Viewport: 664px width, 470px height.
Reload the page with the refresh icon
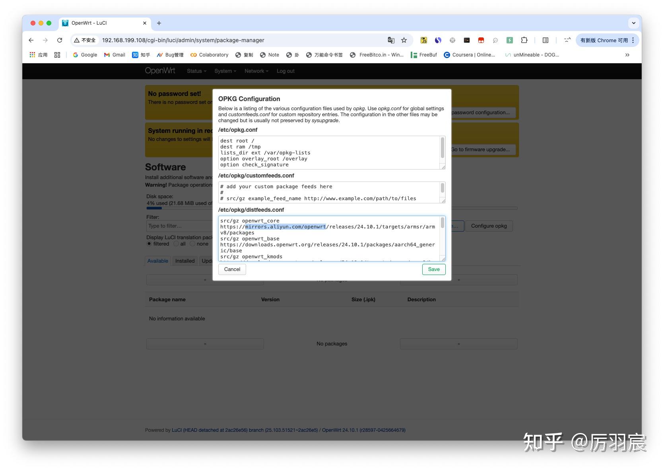point(60,40)
